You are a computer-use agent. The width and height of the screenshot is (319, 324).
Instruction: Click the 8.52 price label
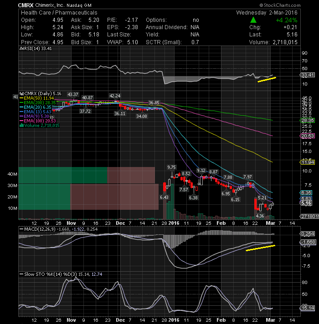pyautogui.click(x=186, y=173)
